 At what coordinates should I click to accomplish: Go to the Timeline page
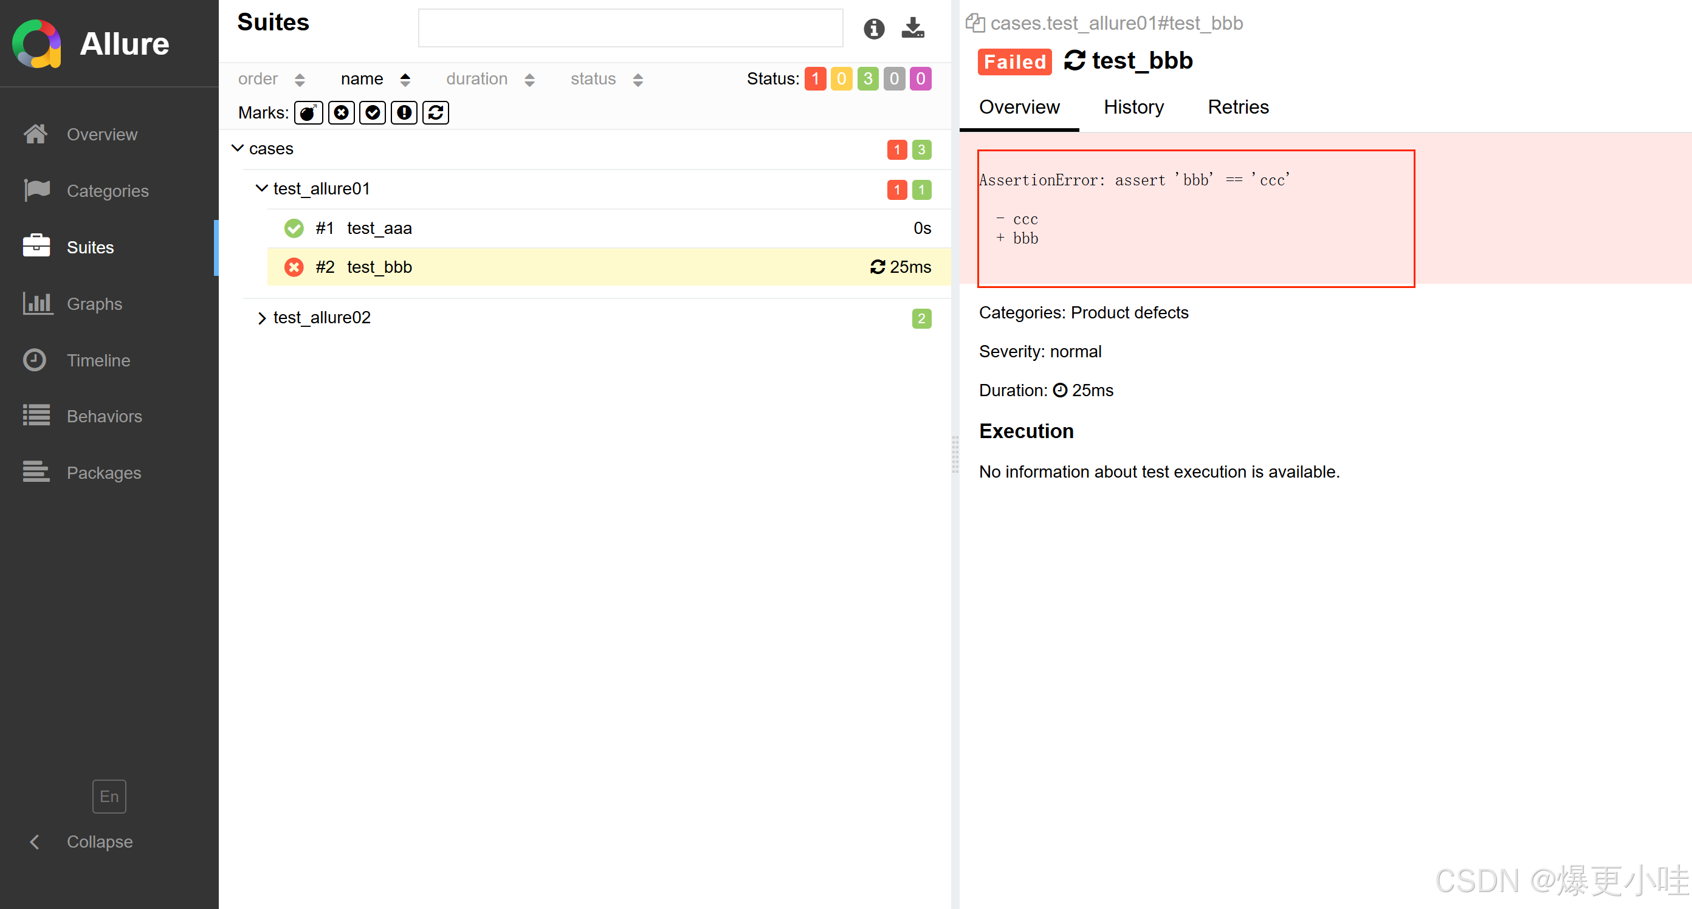[x=98, y=360]
